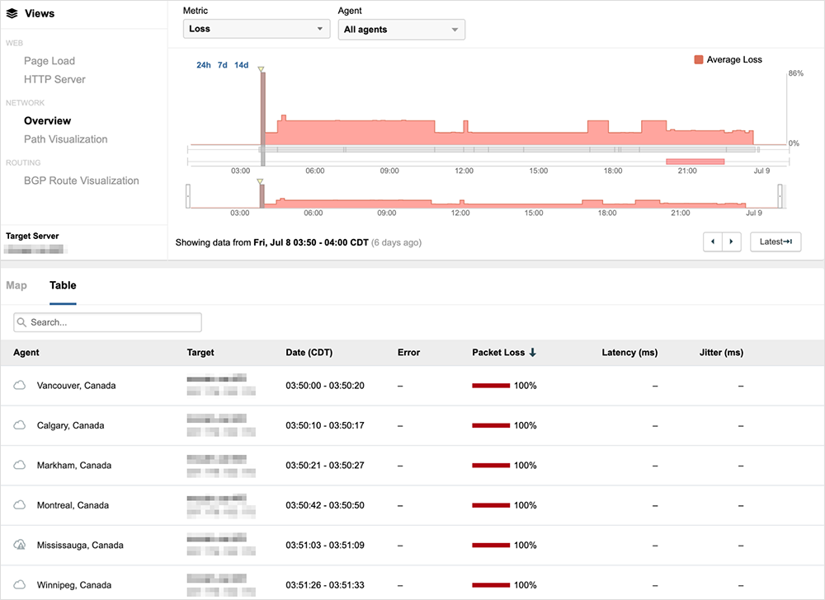Viewport: 825px width, 600px height.
Task: Click the Calgary agent cloud icon
Action: tap(19, 425)
